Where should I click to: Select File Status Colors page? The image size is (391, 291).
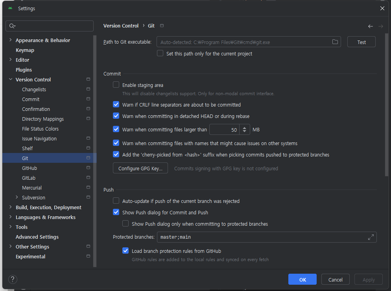(x=40, y=129)
